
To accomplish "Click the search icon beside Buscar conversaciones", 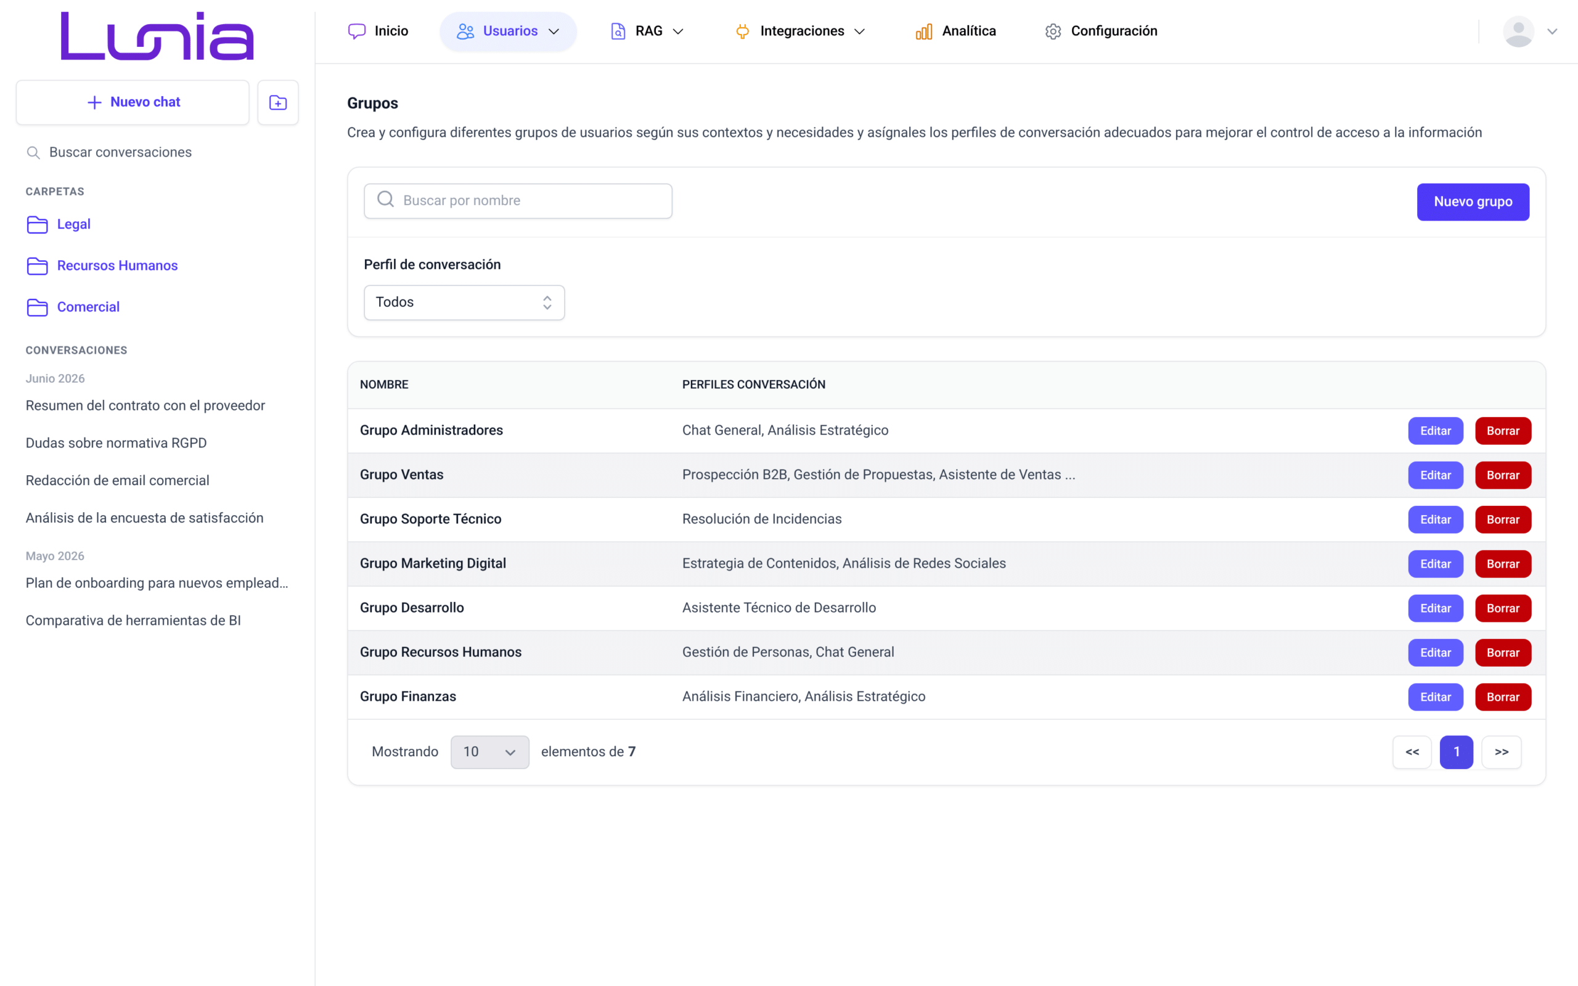I will (33, 153).
